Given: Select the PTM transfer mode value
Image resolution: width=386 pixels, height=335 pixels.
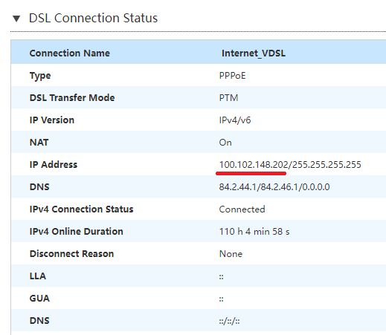Looking at the screenshot, I should click(x=228, y=98).
